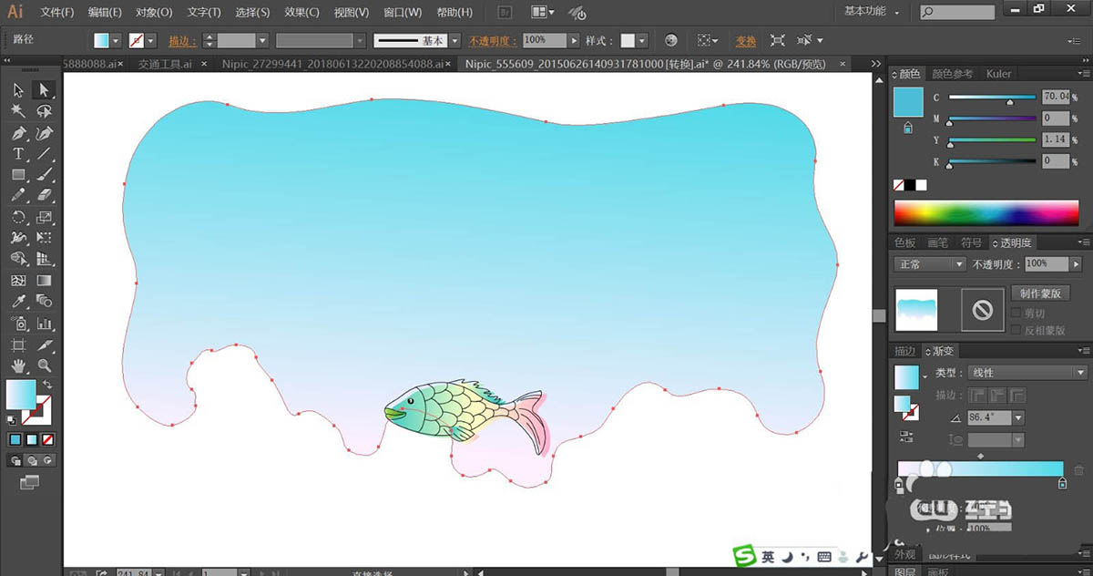Enable the 反相蒙版 (Invert Mask) checkbox
This screenshot has width=1093, height=576.
1016,330
